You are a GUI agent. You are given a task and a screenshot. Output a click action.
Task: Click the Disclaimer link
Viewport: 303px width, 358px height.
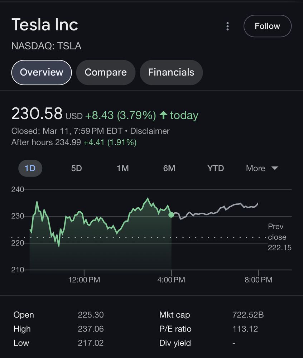point(150,131)
